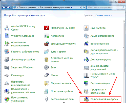The image size is (126, 103).
Task: Expand the arrow after Все элементы панели управления
Action: click(x=72, y=7)
